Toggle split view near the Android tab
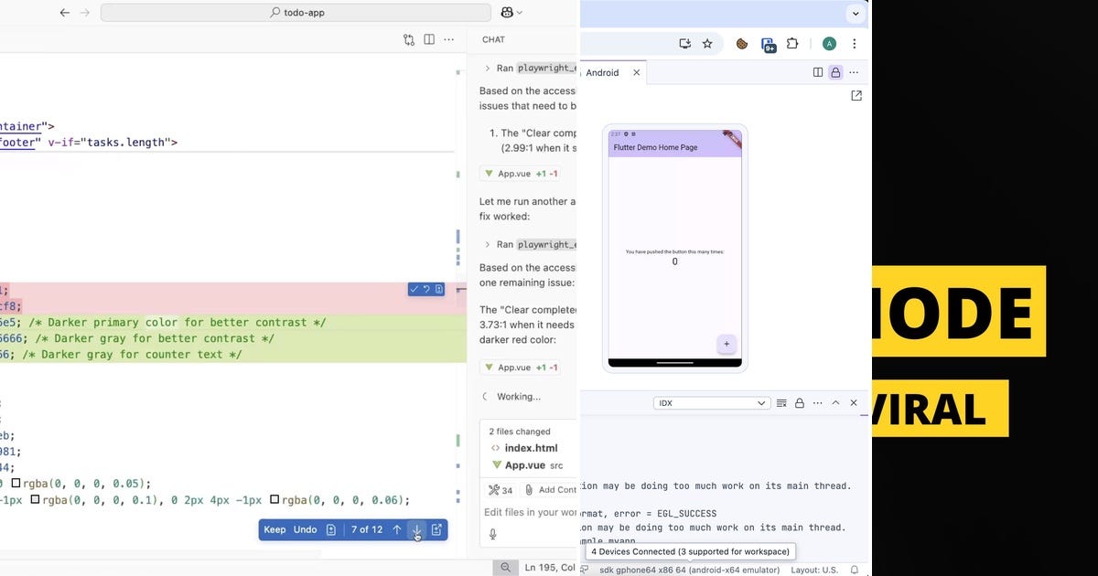1098x576 pixels. (x=816, y=72)
